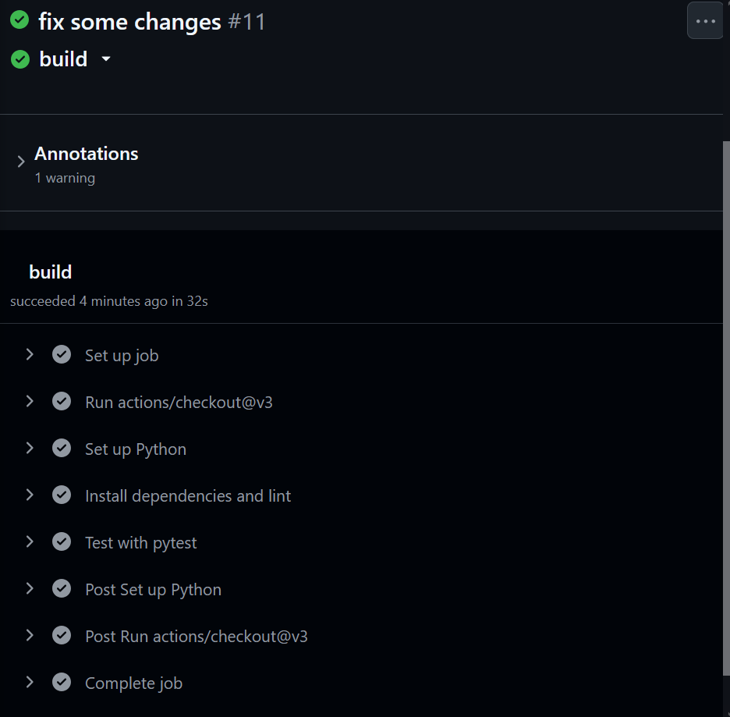The width and height of the screenshot is (730, 717).
Task: Click the success check icon next to "fix some changes"
Action: (19, 20)
